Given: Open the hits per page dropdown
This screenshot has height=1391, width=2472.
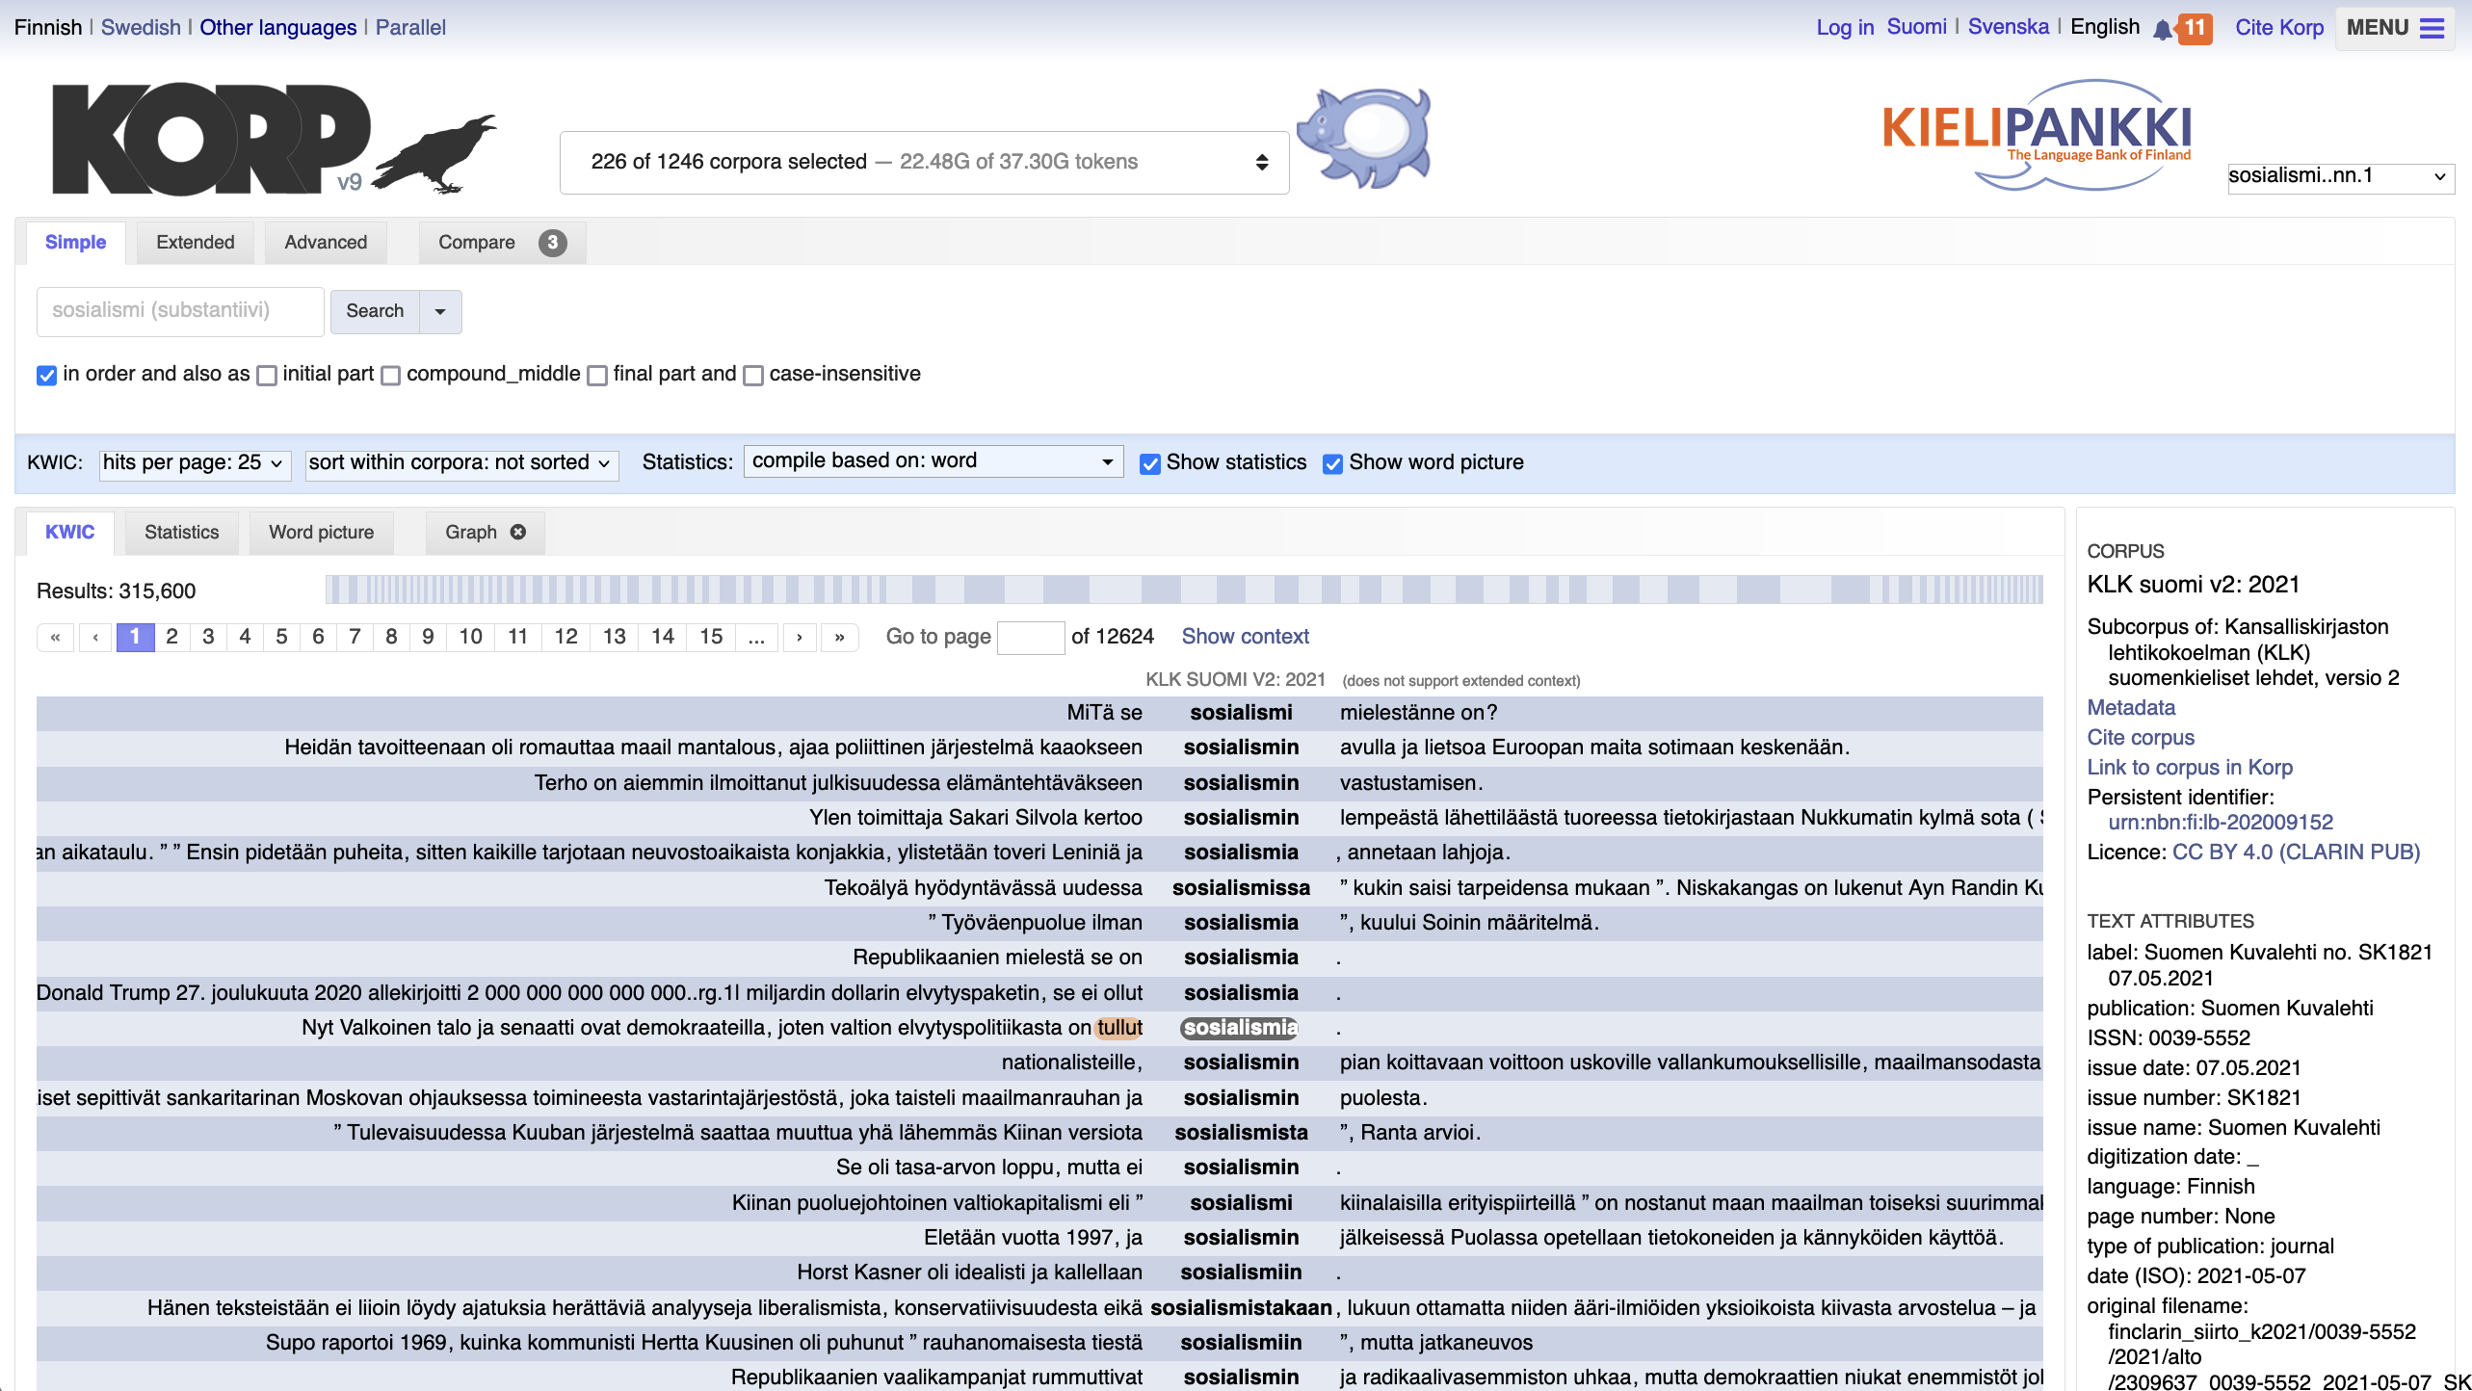Looking at the screenshot, I should (x=193, y=463).
